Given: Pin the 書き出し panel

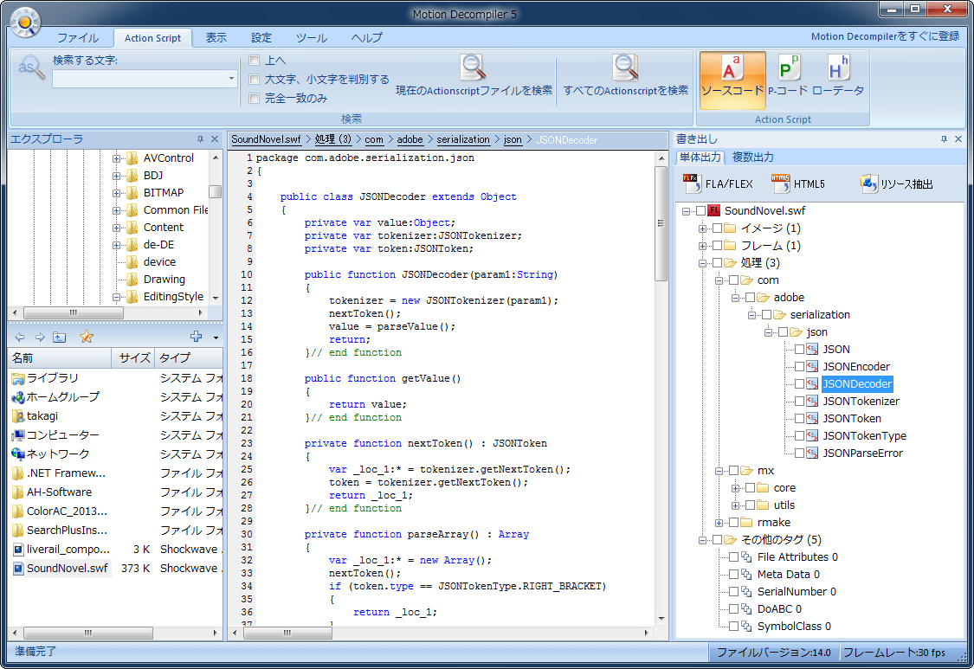Looking at the screenshot, I should [x=944, y=139].
